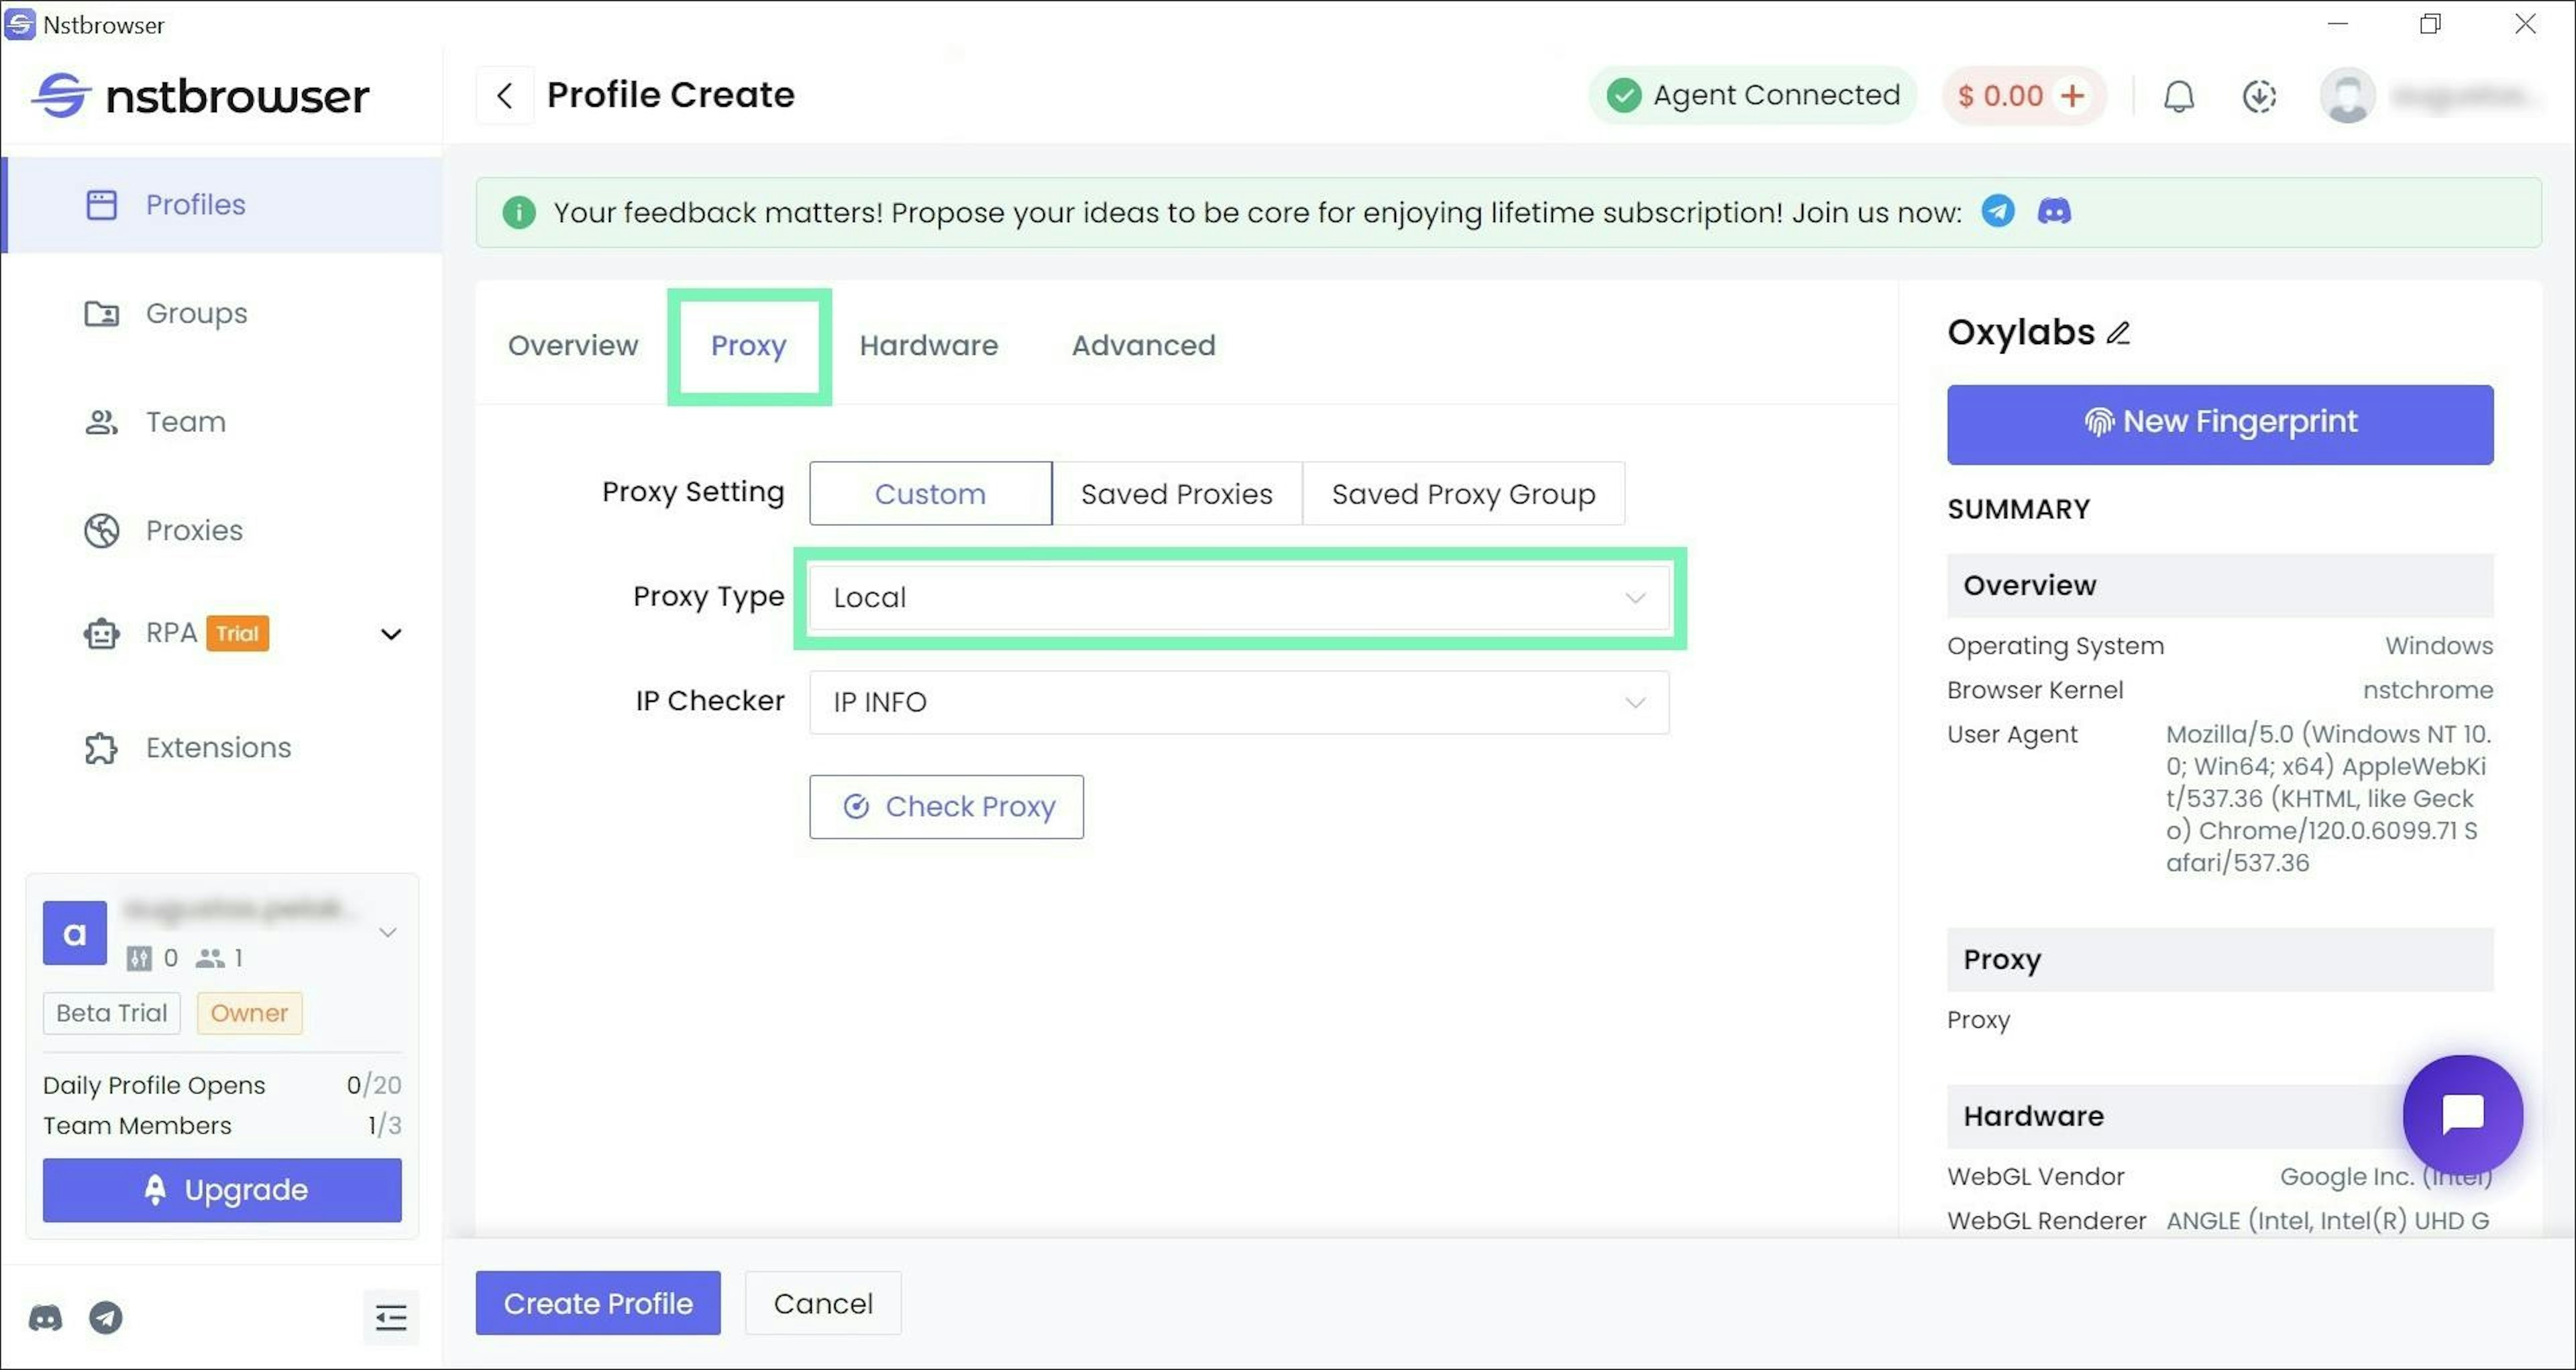Open the download manager icon
Image resolution: width=2576 pixels, height=1370 pixels.
[2259, 96]
